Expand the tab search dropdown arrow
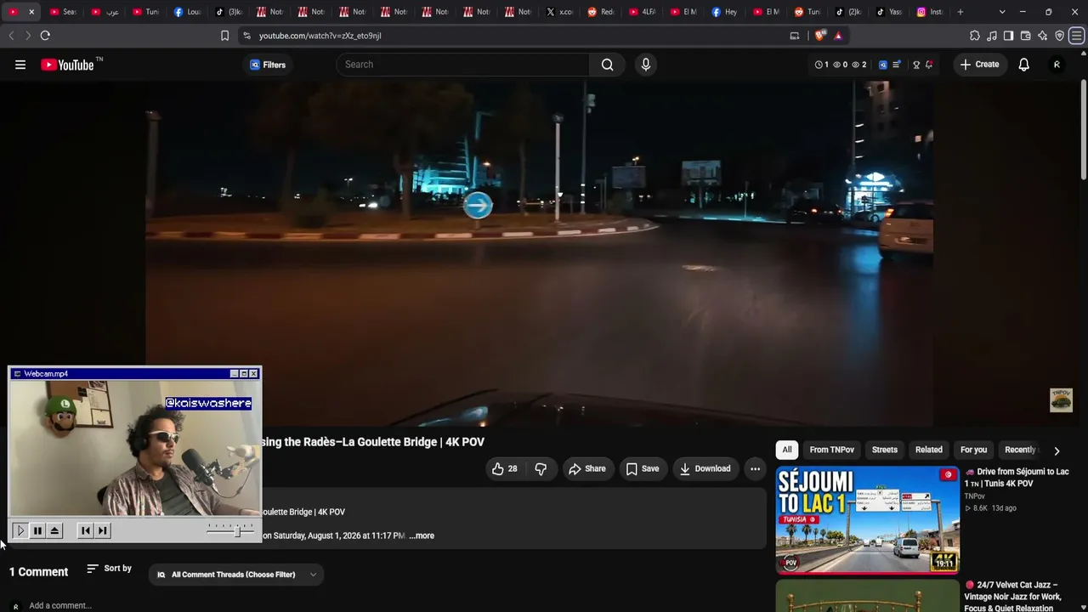Screen dimensions: 1088x612 (1002, 12)
